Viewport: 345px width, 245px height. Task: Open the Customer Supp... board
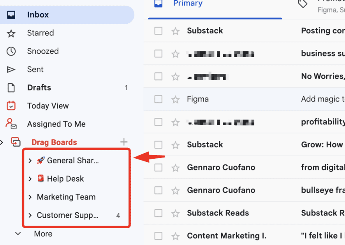[67, 215]
